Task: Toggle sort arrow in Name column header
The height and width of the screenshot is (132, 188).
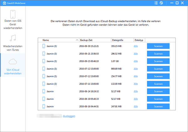Action: (x=77, y=40)
